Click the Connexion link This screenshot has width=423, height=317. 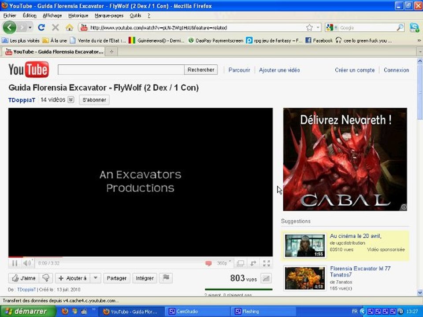(x=396, y=70)
